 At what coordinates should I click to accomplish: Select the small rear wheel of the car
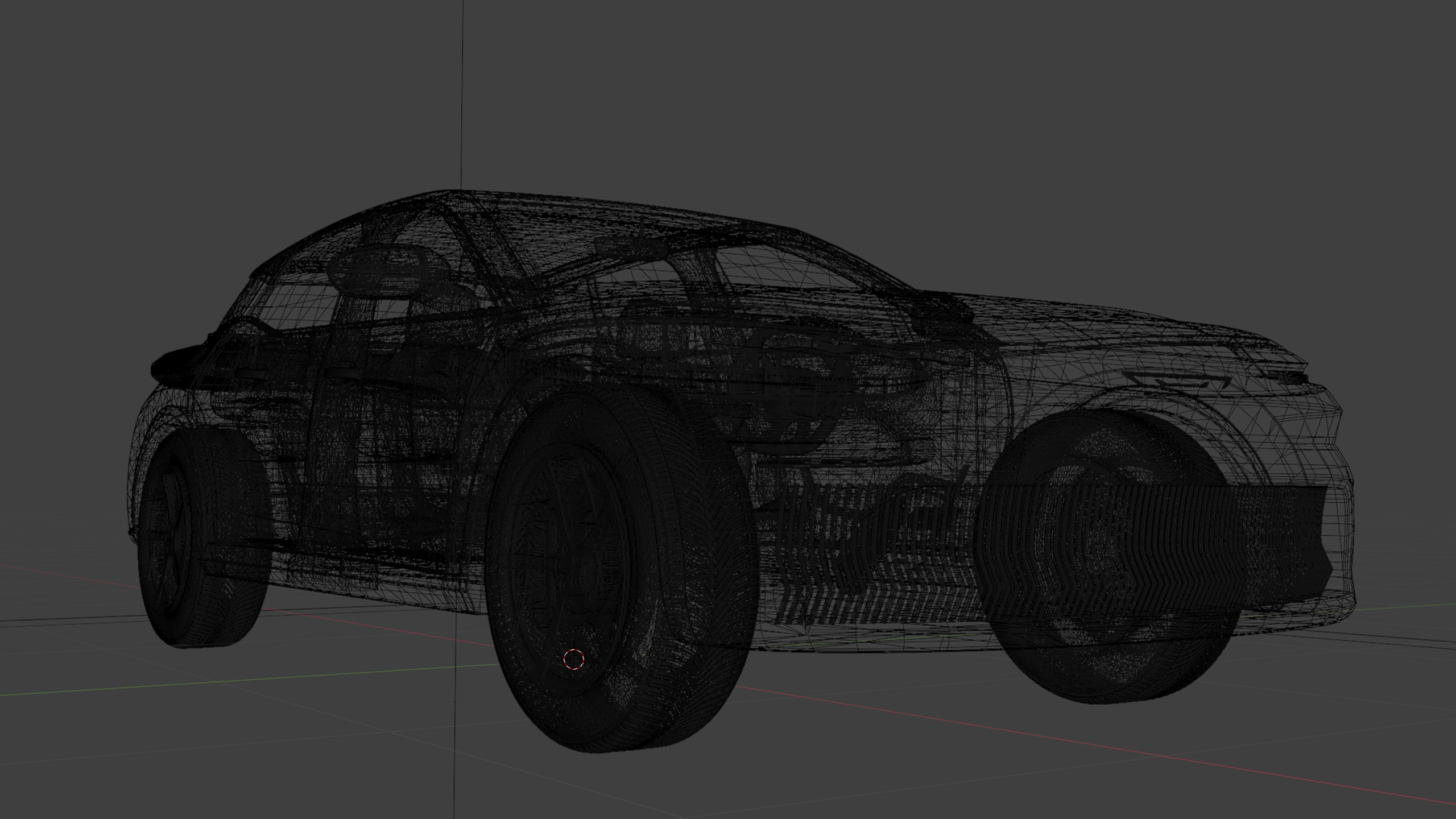pos(205,537)
